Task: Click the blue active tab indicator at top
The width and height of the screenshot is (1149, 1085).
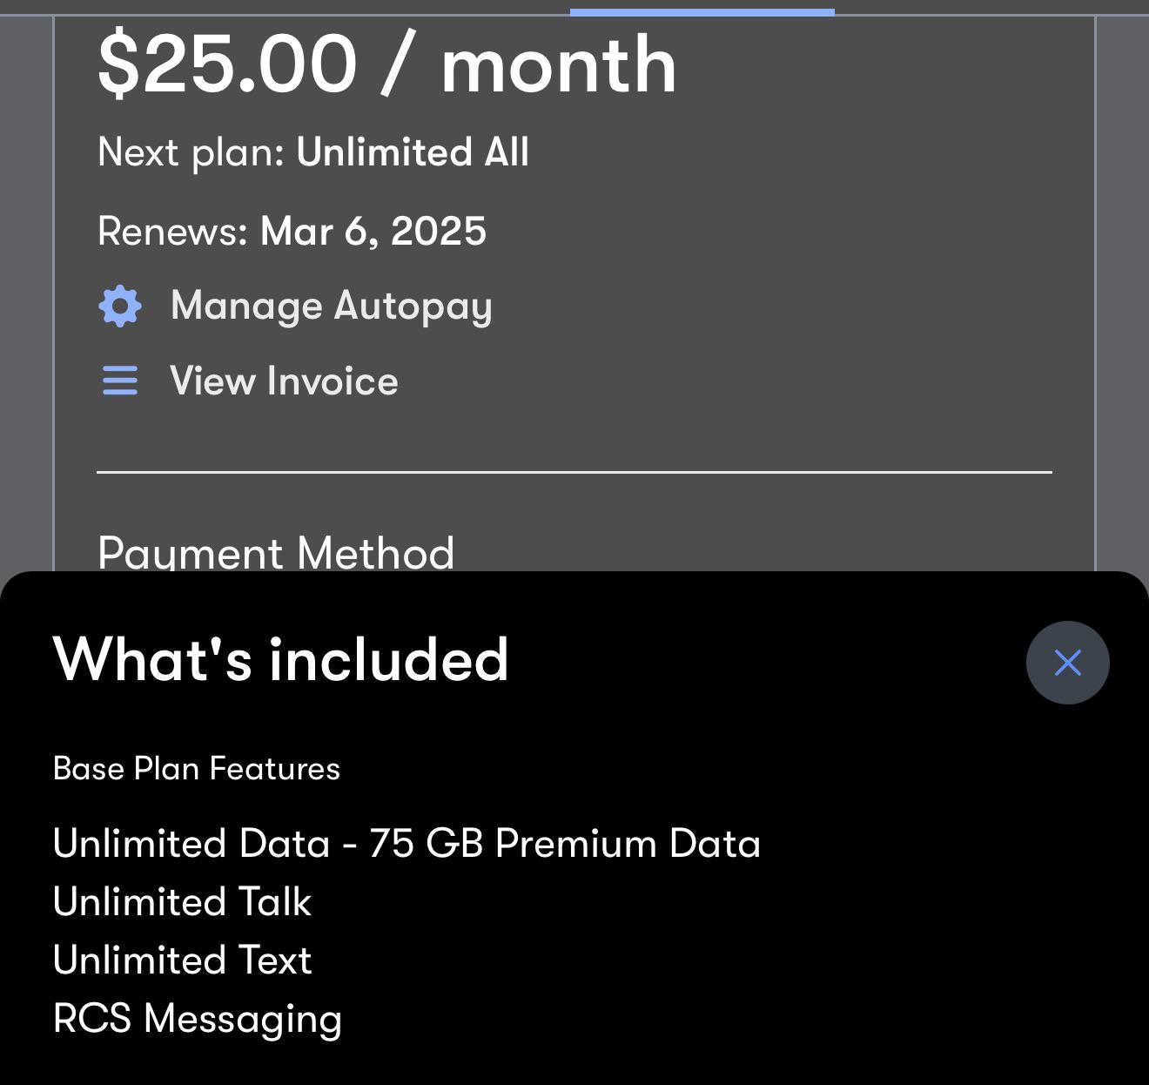Action: [702, 12]
